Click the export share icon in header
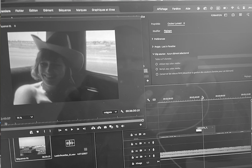252x168 pixels. click(233, 15)
